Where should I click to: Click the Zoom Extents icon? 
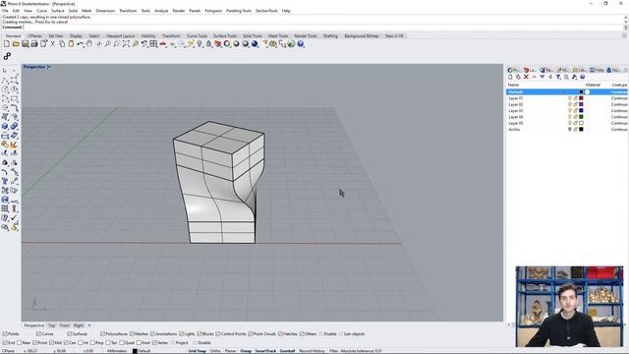126,44
